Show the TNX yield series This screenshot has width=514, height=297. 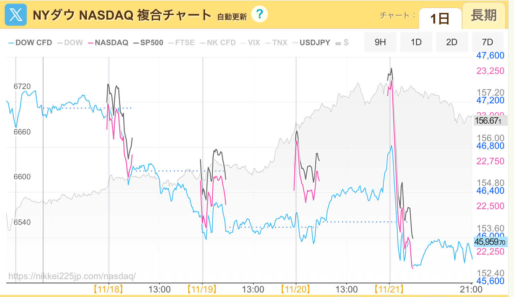[x=276, y=43]
